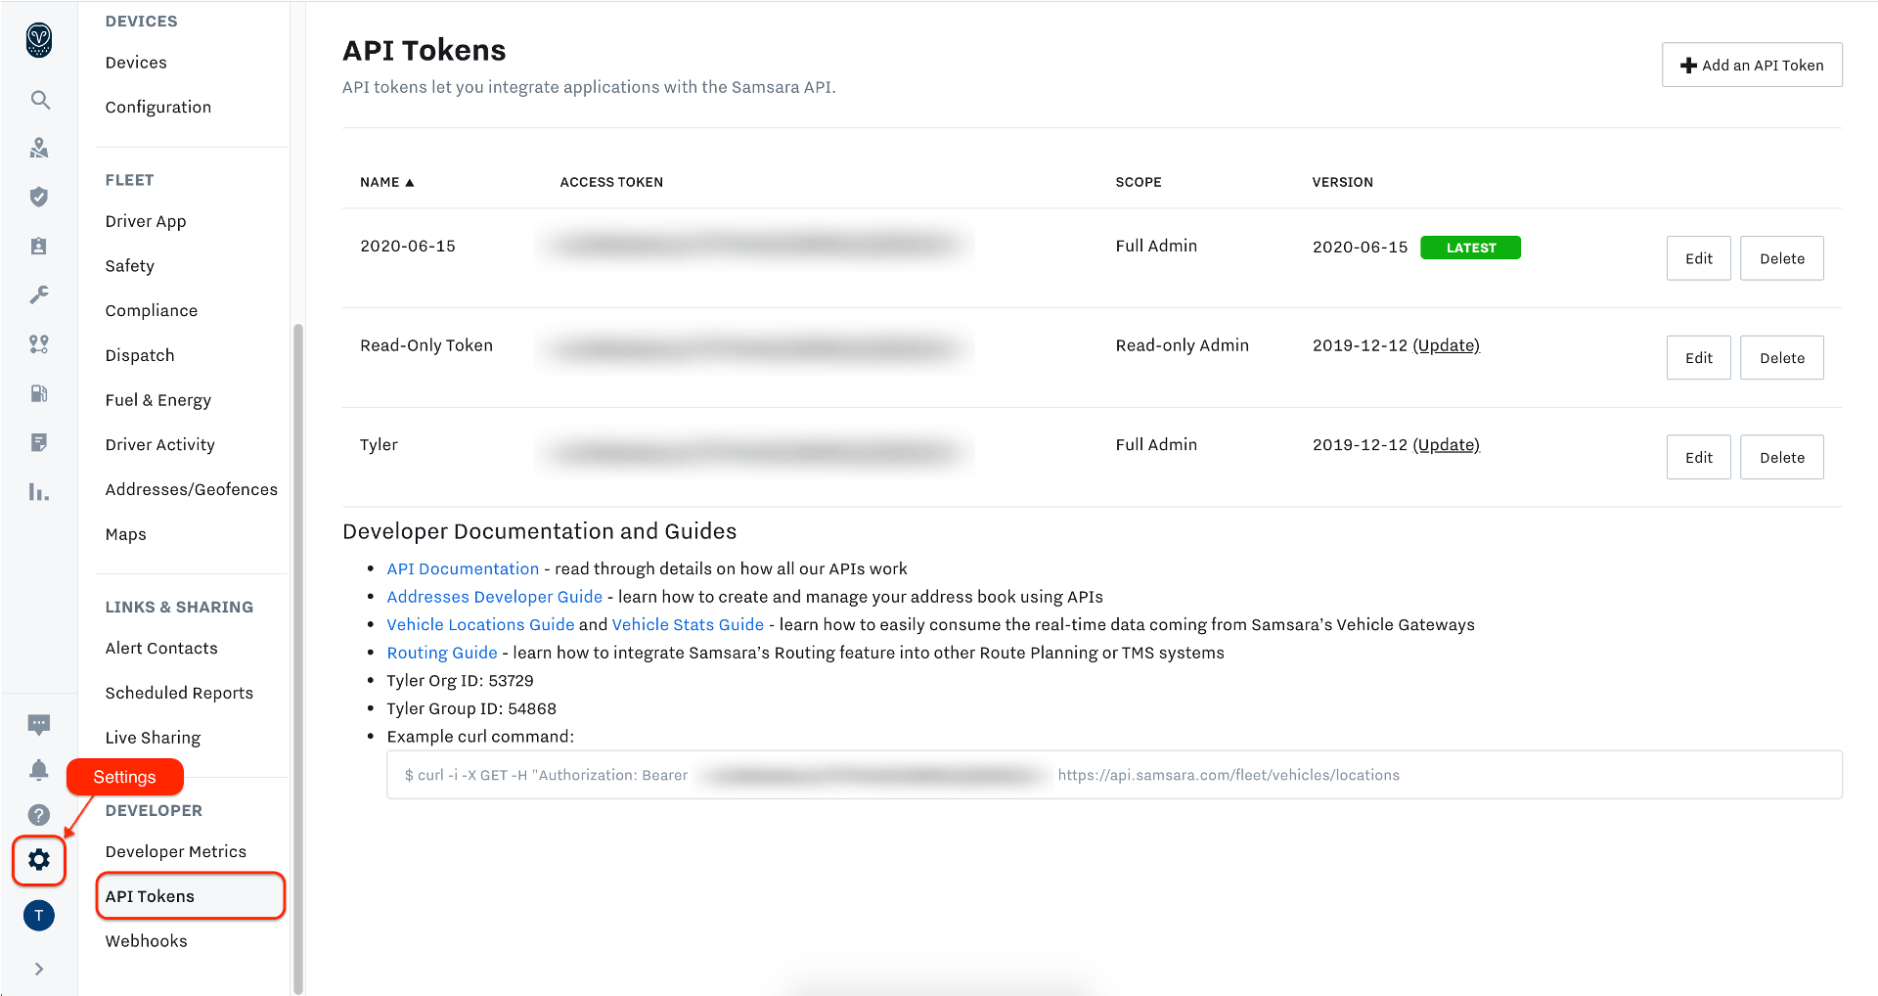Delete the 2020-06-15 token
Viewport: 1878px width, 996px height.
click(x=1782, y=258)
